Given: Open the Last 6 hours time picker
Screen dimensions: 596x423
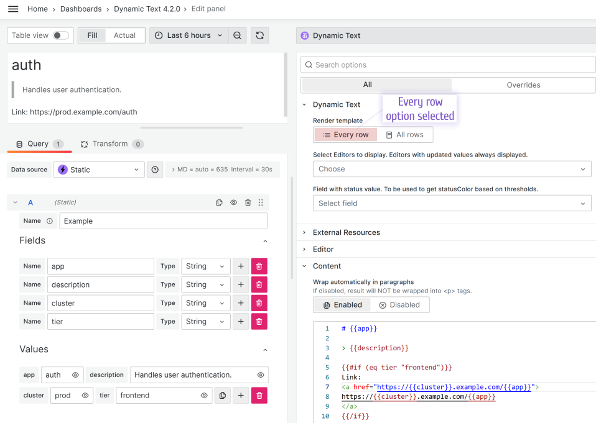Looking at the screenshot, I should click(x=189, y=35).
